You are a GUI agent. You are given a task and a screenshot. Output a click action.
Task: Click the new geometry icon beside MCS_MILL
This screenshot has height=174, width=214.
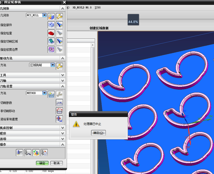51,17
